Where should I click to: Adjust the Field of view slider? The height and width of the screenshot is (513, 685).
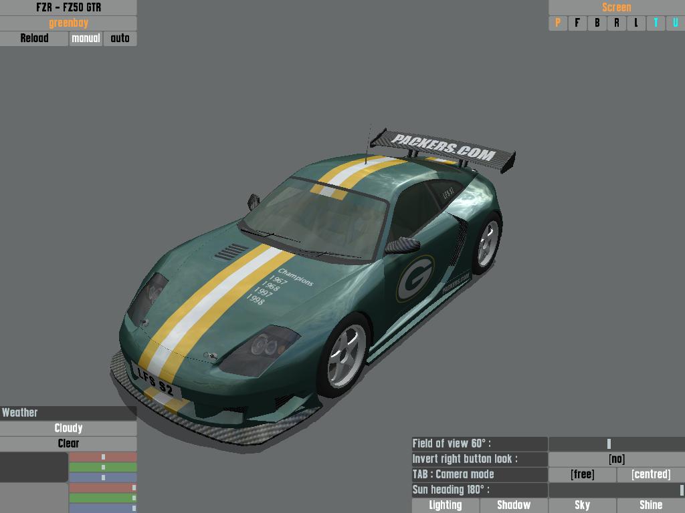tap(617, 444)
